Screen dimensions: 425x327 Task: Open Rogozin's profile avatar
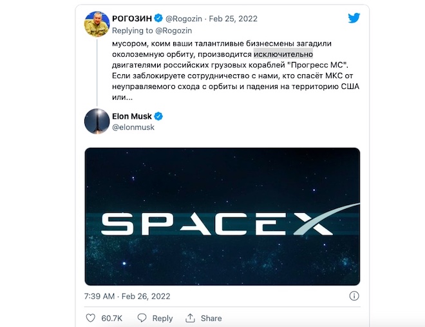coord(97,24)
